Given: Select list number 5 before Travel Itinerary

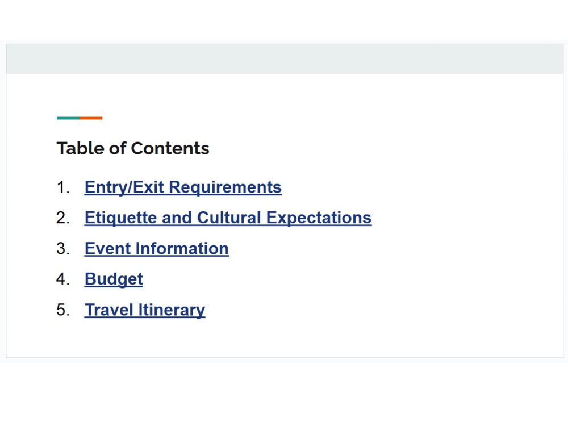Looking at the screenshot, I should pyautogui.click(x=63, y=310).
